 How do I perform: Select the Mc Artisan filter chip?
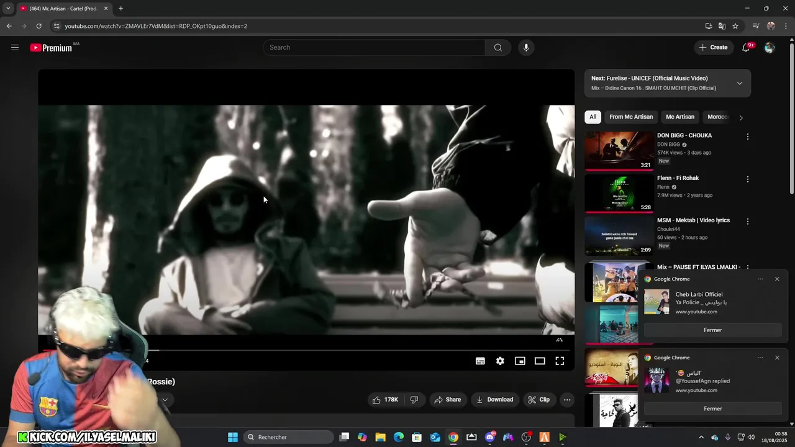click(680, 117)
